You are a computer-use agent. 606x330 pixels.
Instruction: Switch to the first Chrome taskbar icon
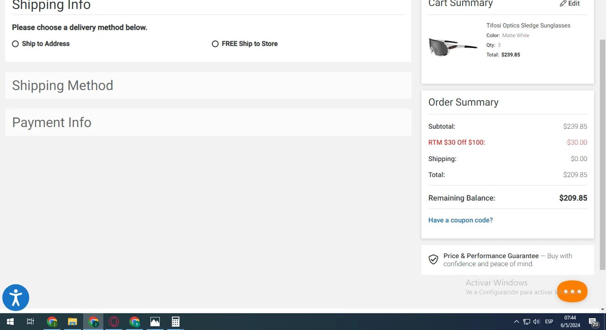(x=52, y=322)
